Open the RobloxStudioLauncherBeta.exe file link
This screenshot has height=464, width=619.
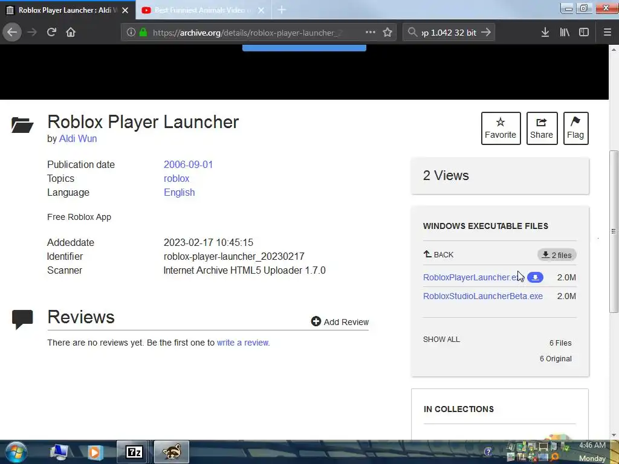tap(483, 296)
